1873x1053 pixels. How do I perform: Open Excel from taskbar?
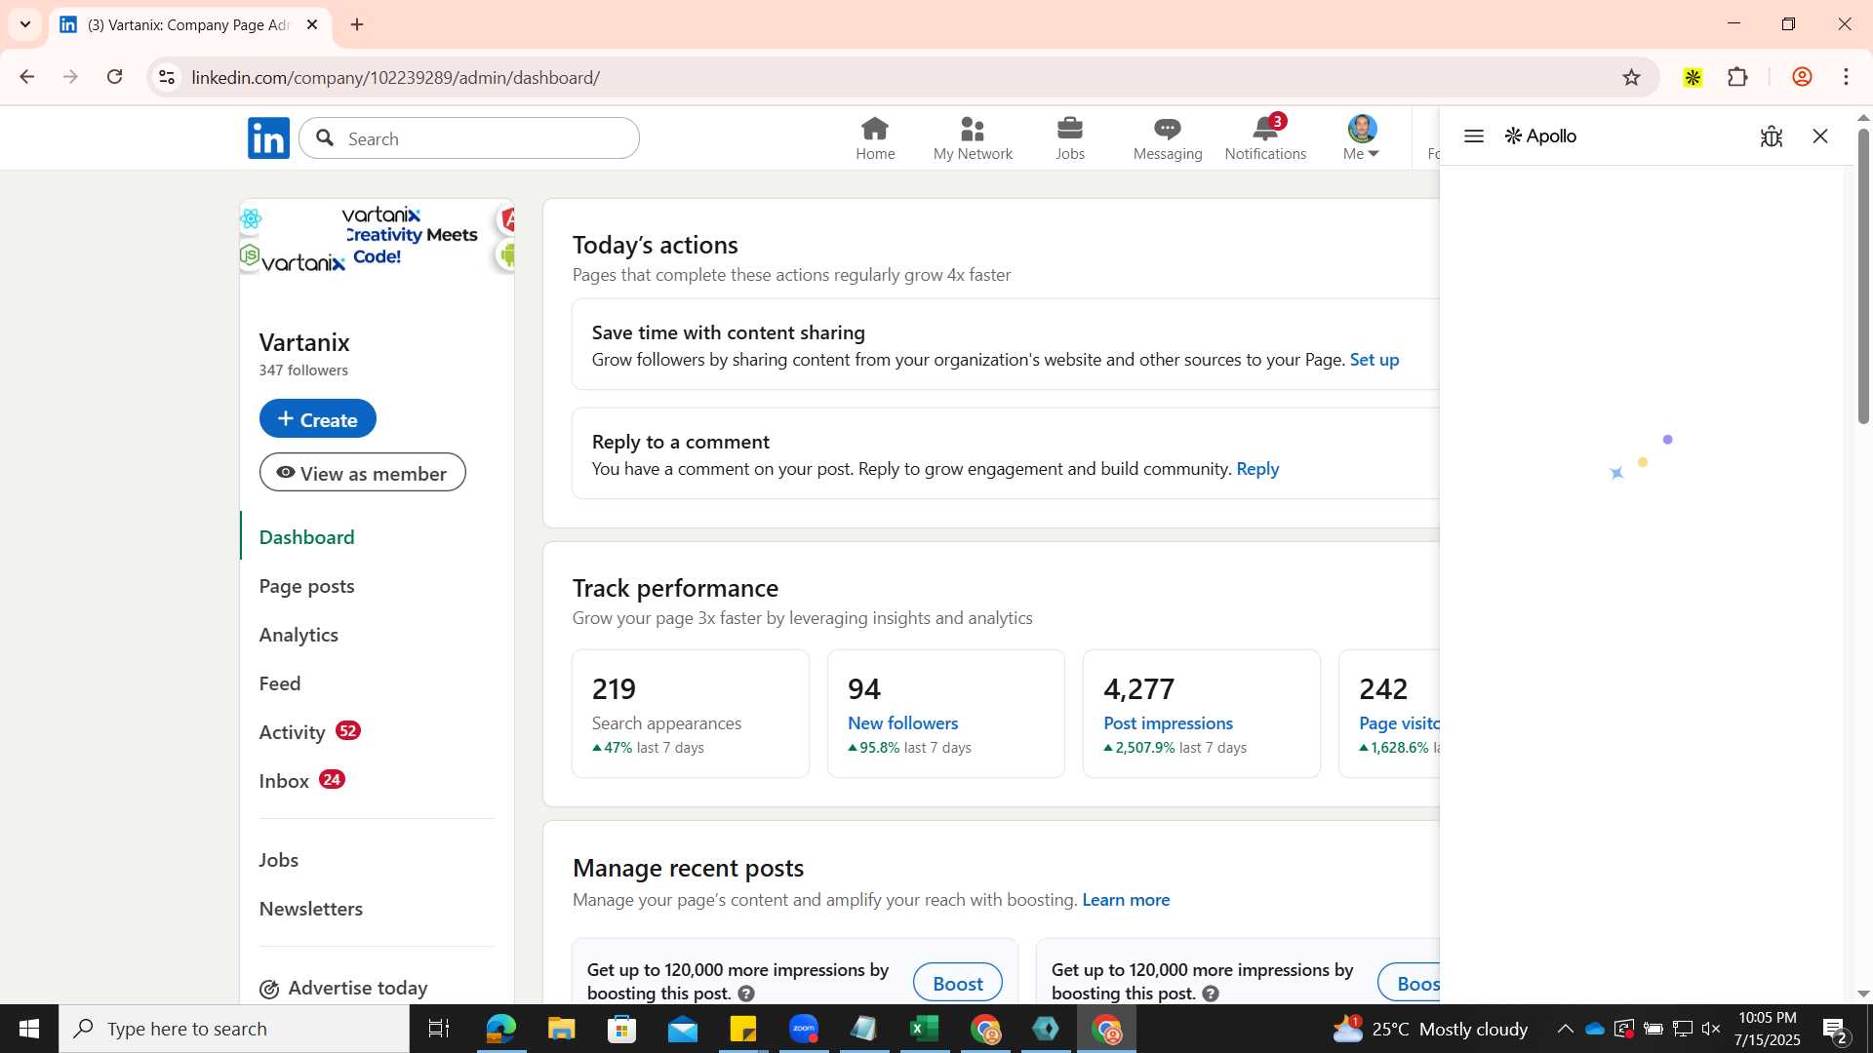point(924,1029)
